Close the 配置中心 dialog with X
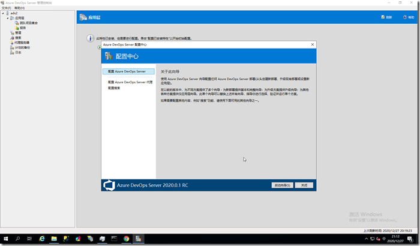 (313, 44)
